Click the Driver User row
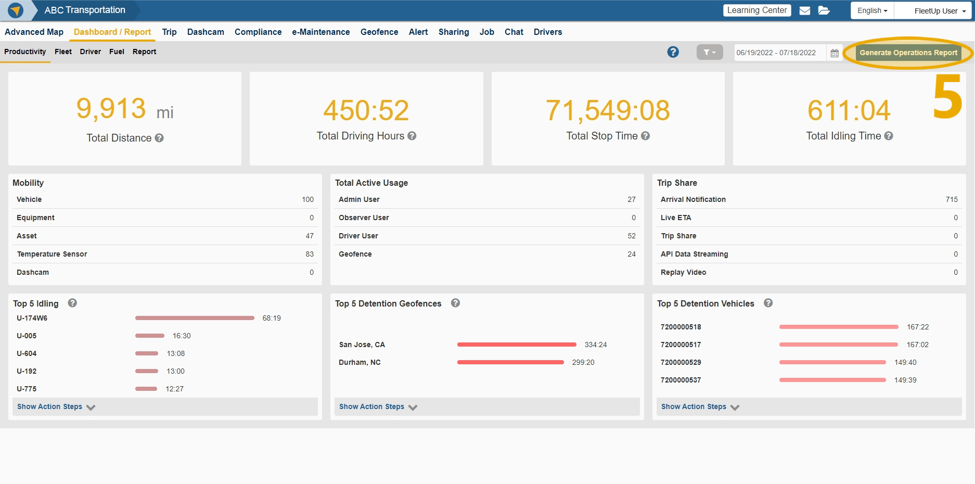 click(487, 236)
